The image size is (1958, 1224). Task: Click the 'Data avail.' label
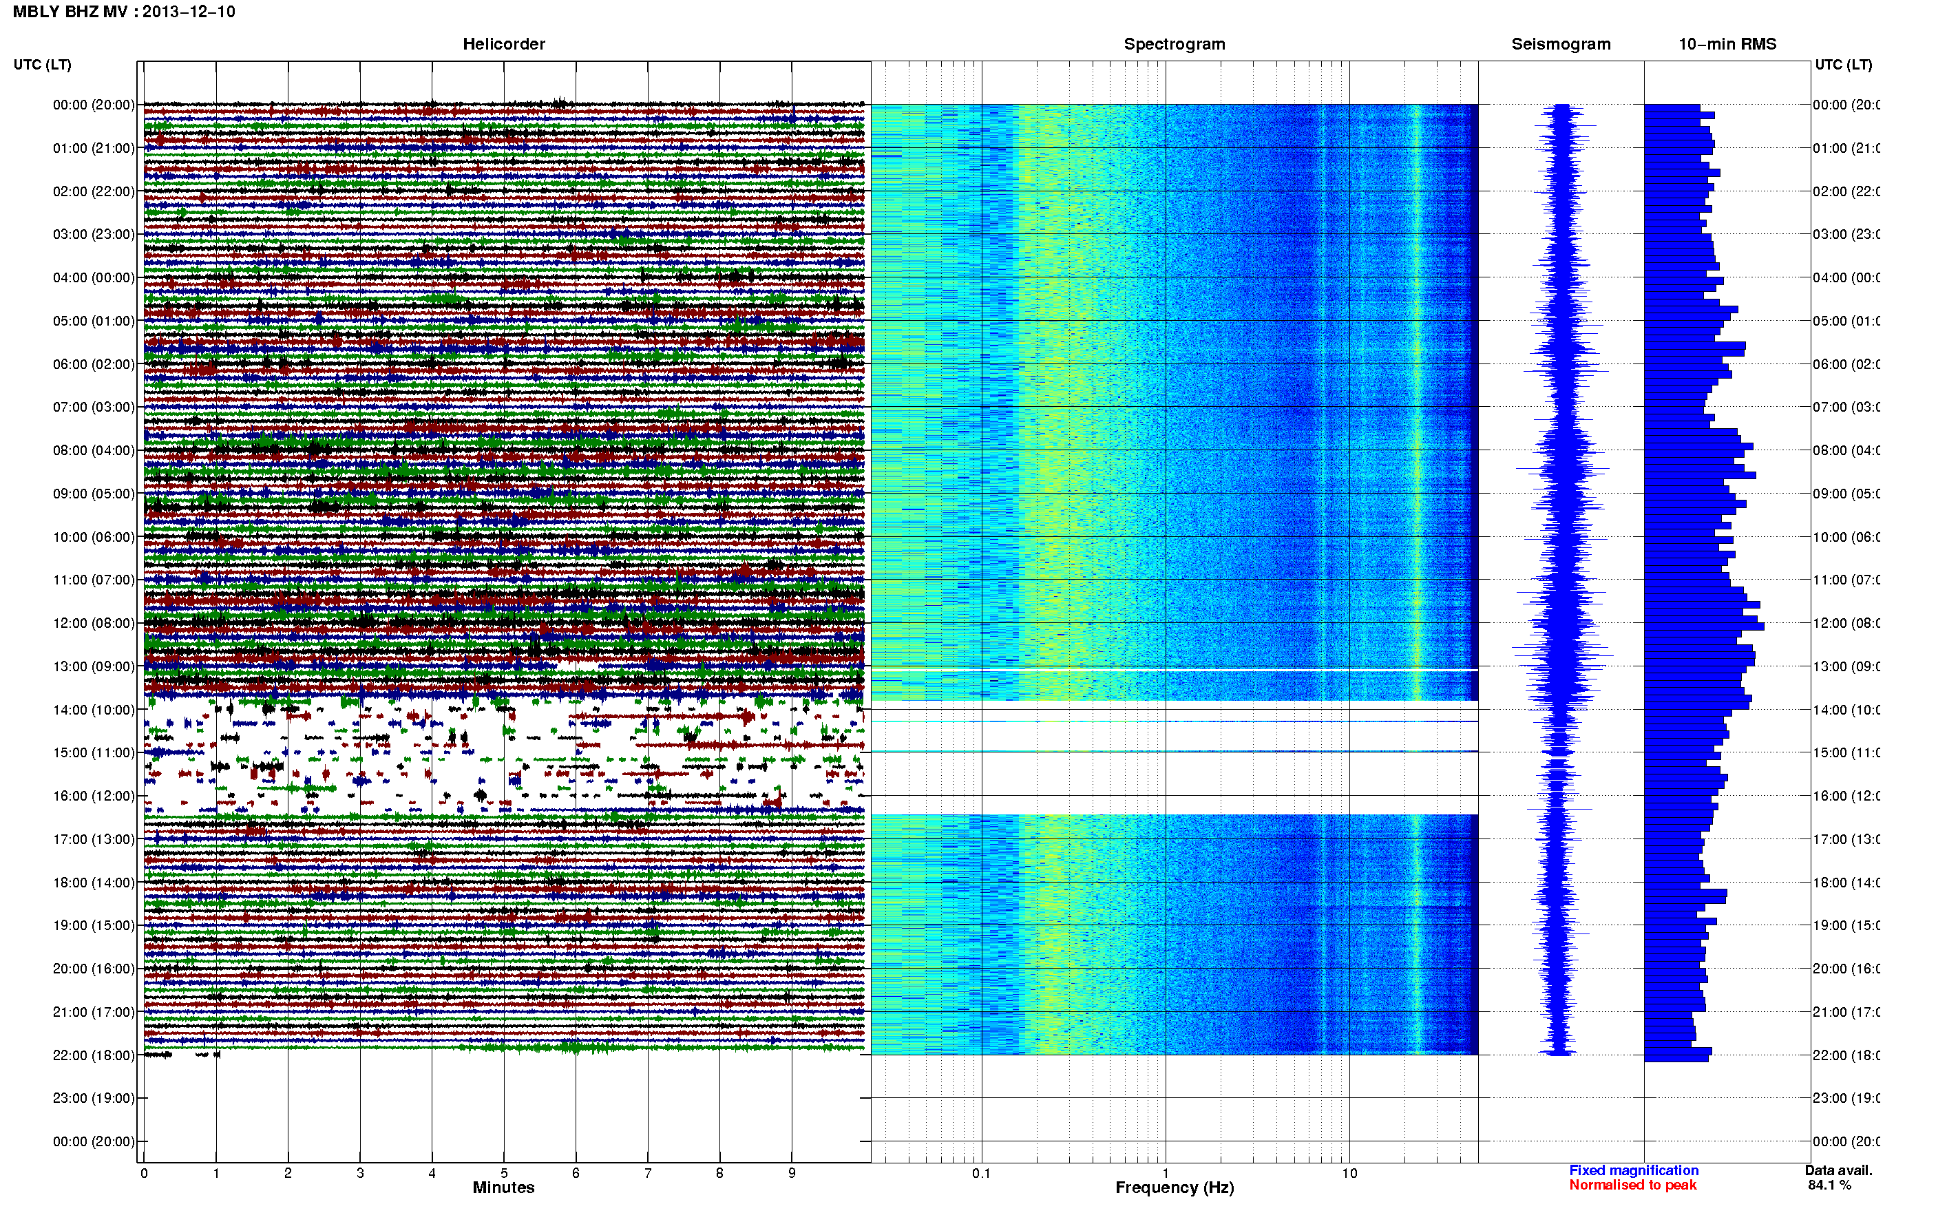click(1838, 1170)
